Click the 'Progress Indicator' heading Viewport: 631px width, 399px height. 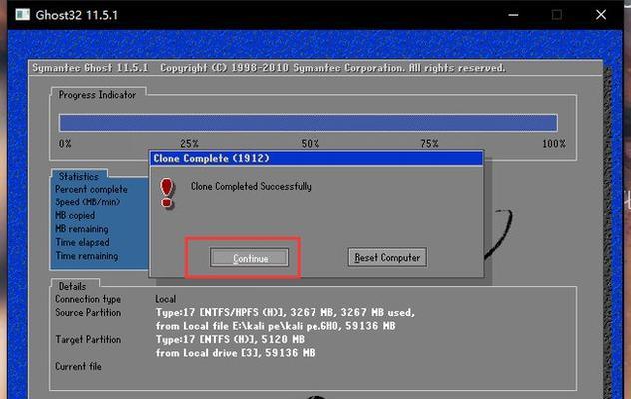(97, 95)
